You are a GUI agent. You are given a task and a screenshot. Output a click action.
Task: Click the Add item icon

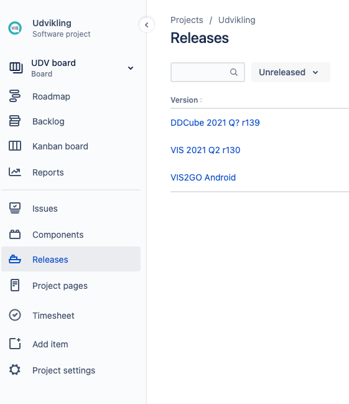point(15,344)
